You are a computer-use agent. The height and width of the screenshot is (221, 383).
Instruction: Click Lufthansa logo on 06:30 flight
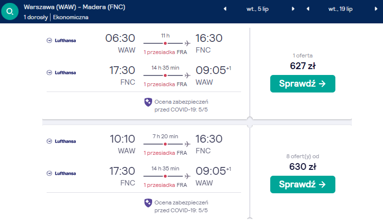[61, 40]
